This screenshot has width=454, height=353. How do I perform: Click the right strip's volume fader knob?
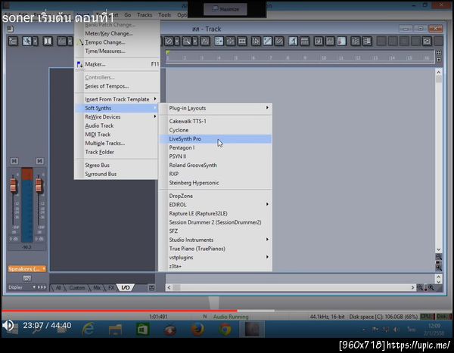pyautogui.click(x=39, y=185)
